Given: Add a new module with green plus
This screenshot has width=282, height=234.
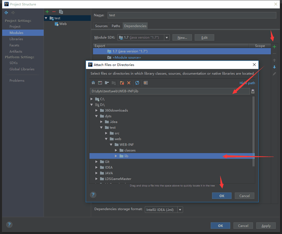Looking at the screenshot, I should pos(47,12).
